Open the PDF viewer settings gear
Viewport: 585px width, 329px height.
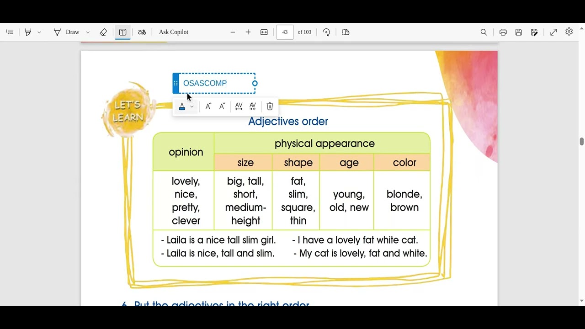coord(569,32)
